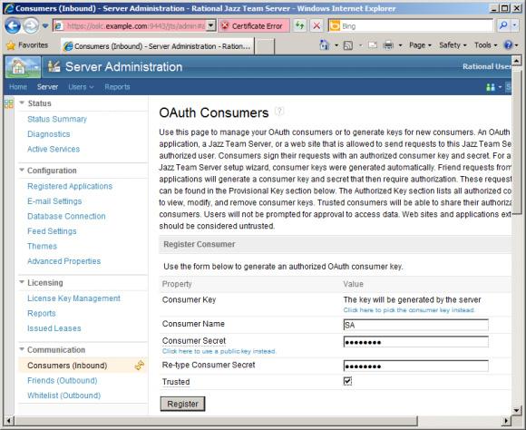Click the Register button
The height and width of the screenshot is (430, 526).
pyautogui.click(x=182, y=404)
